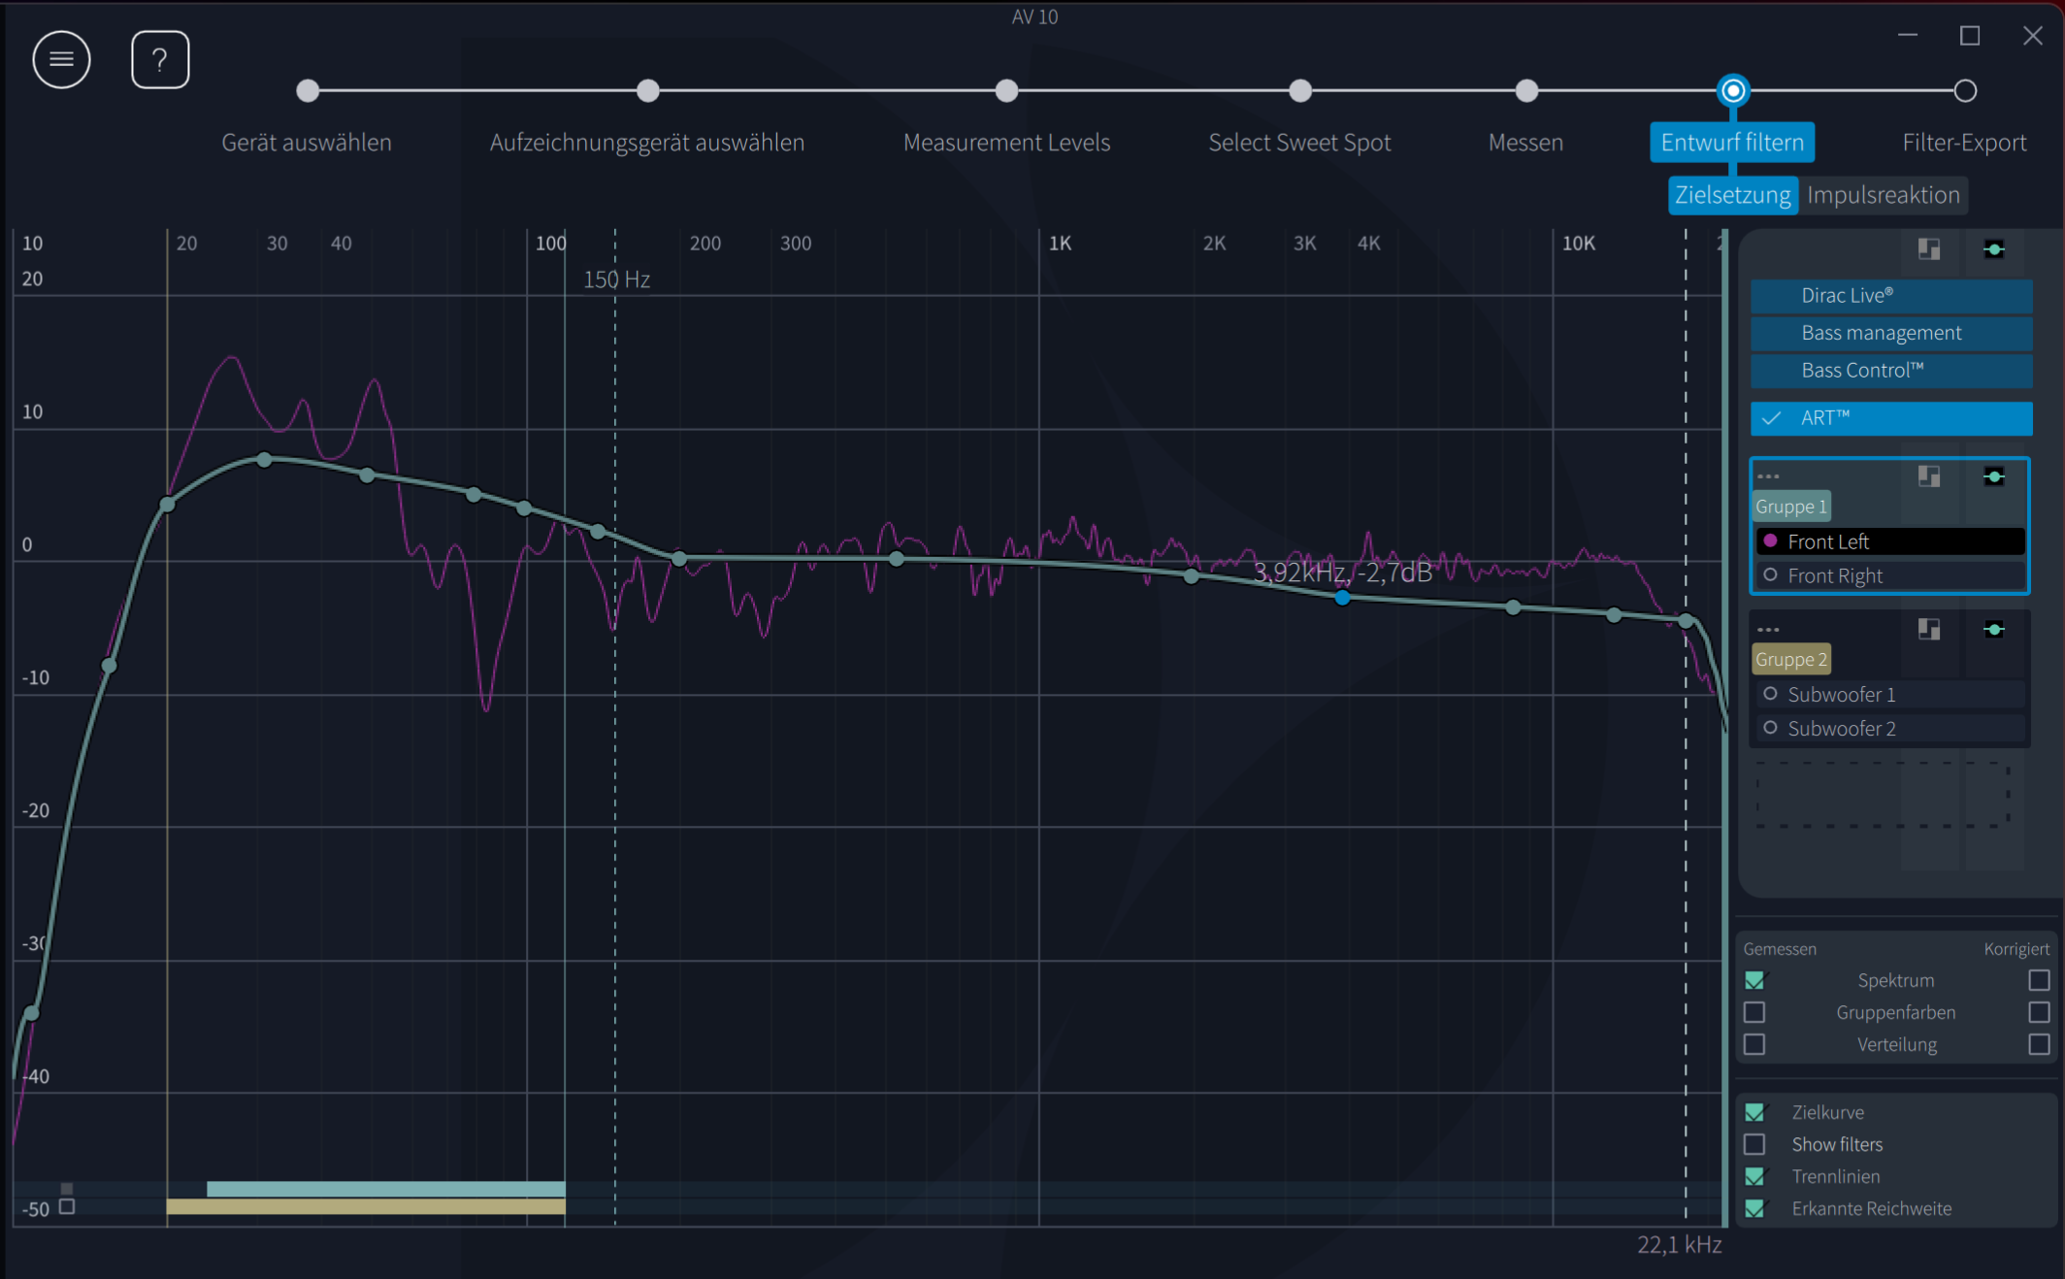Click Gruppe 1 target curve icon
2065x1279 pixels.
pyautogui.click(x=1994, y=476)
